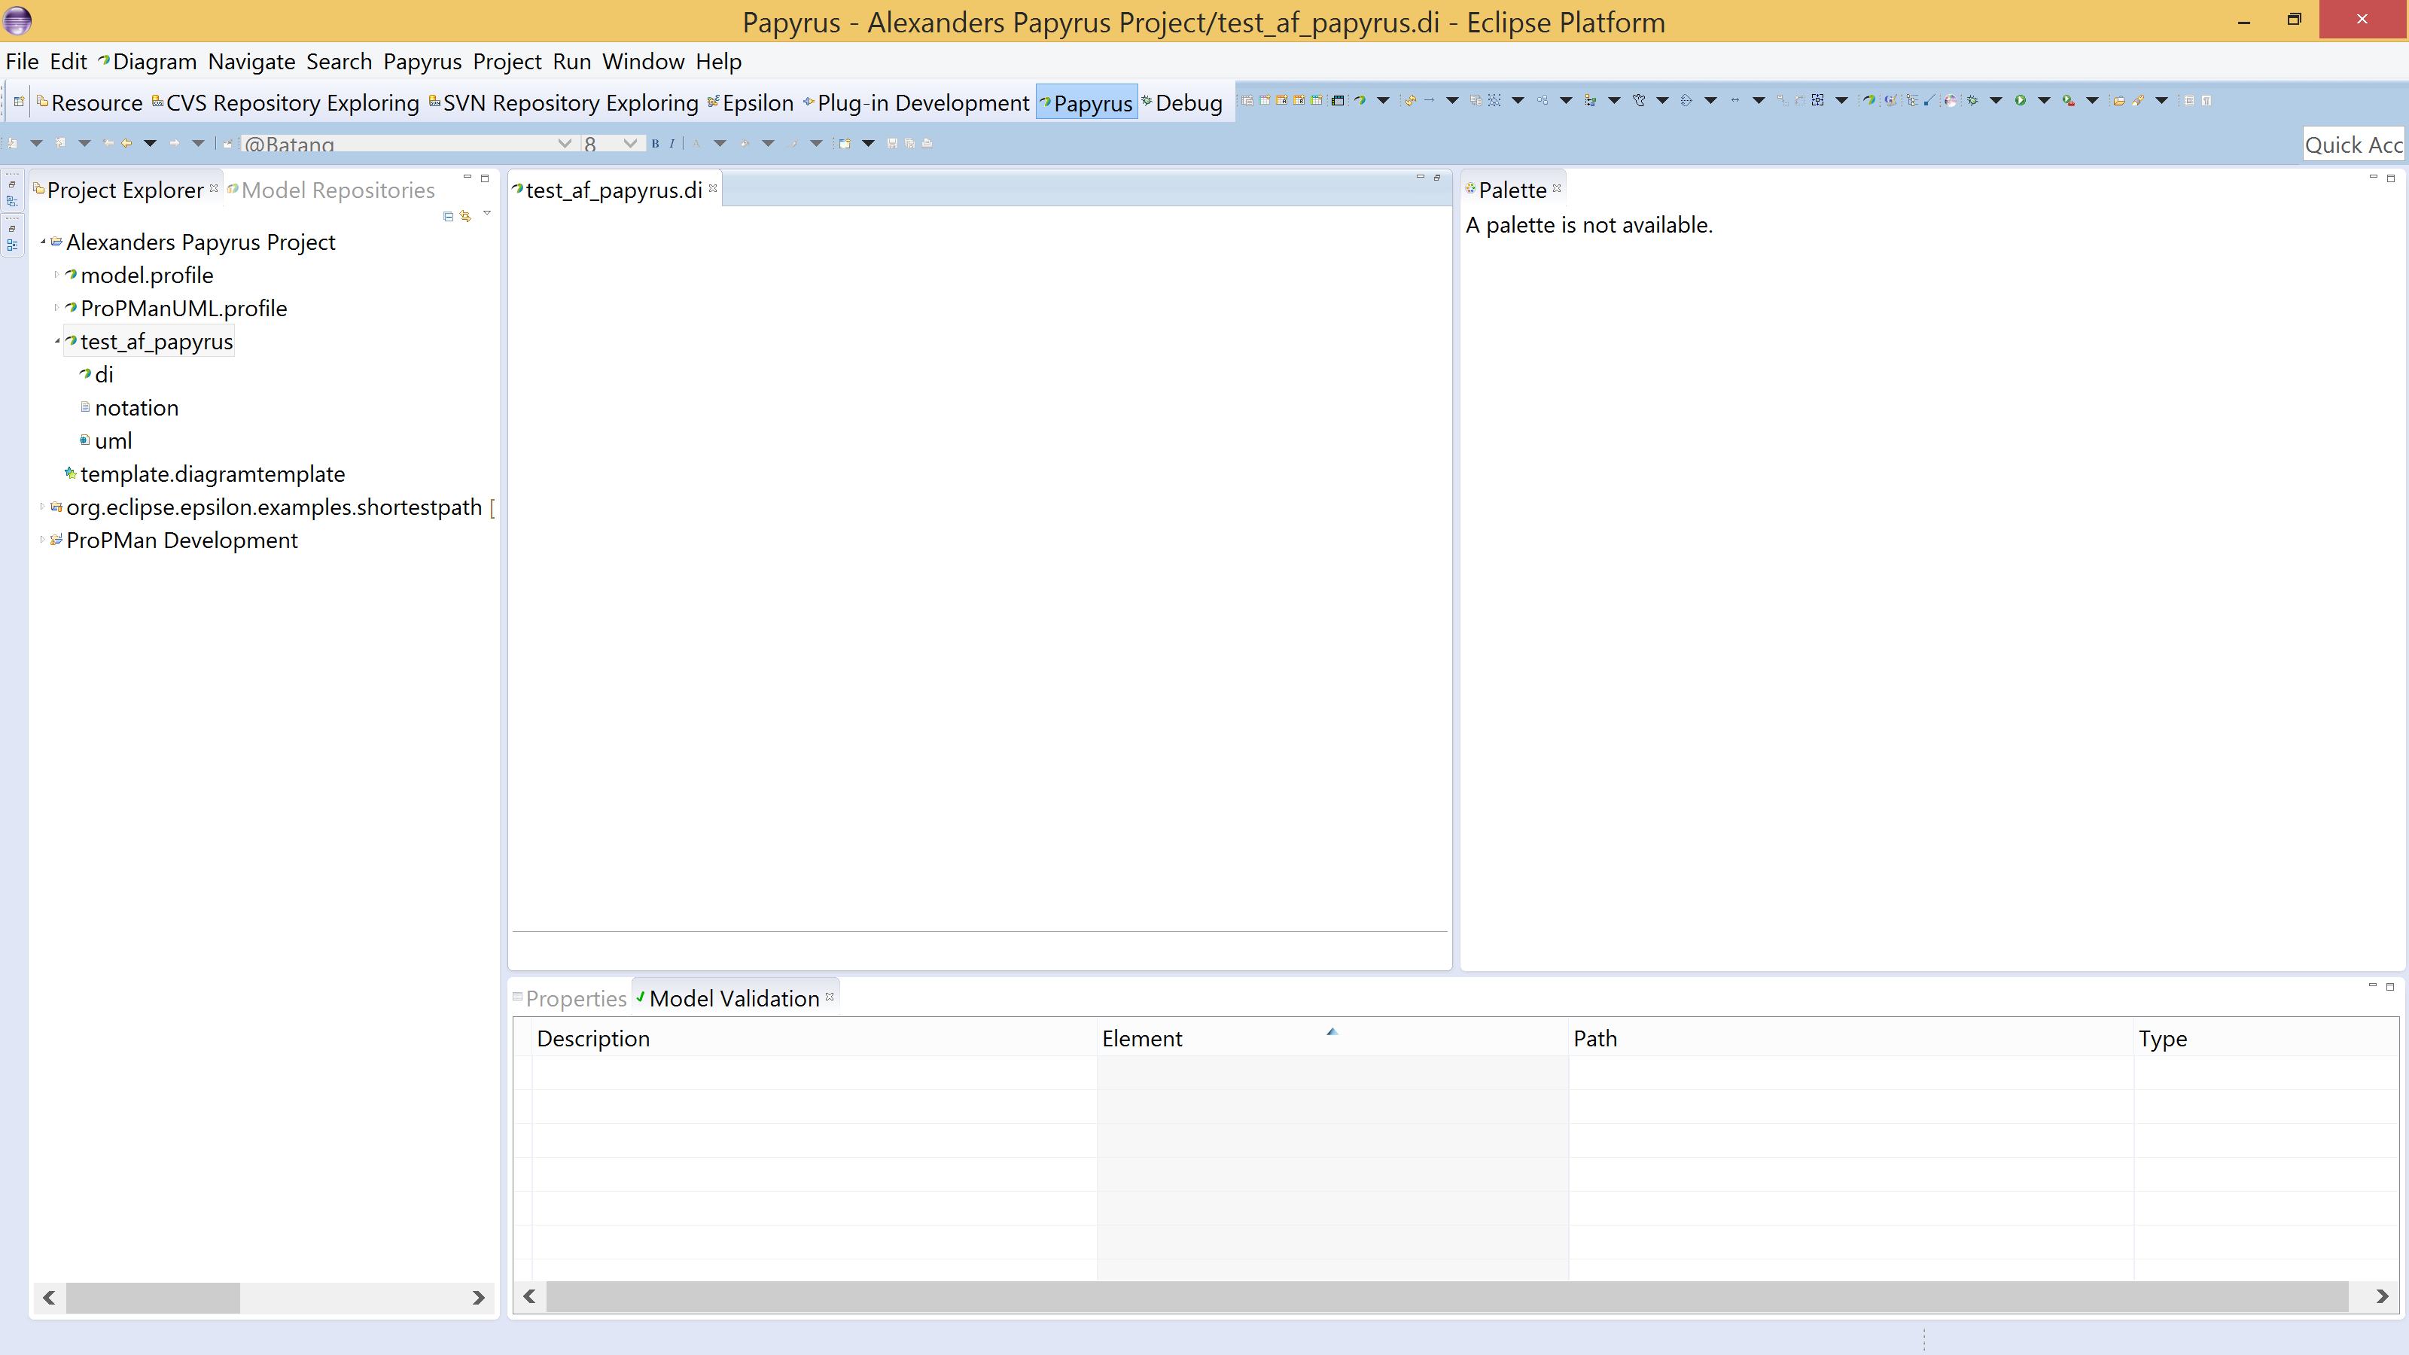Click the fill color bucket icon
Image resolution: width=2409 pixels, height=1355 pixels.
[x=745, y=144]
